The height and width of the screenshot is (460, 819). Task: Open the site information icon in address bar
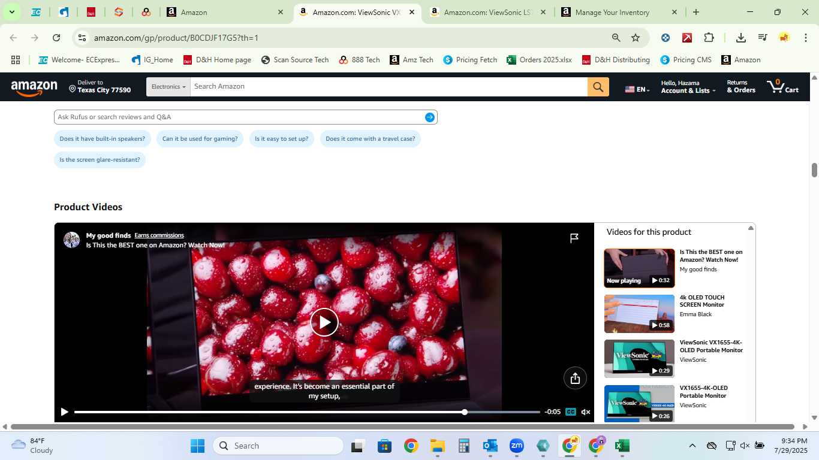coord(83,38)
